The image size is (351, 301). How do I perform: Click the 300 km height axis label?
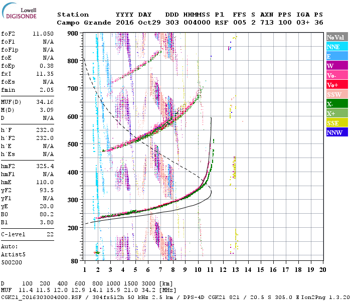click(x=73, y=200)
